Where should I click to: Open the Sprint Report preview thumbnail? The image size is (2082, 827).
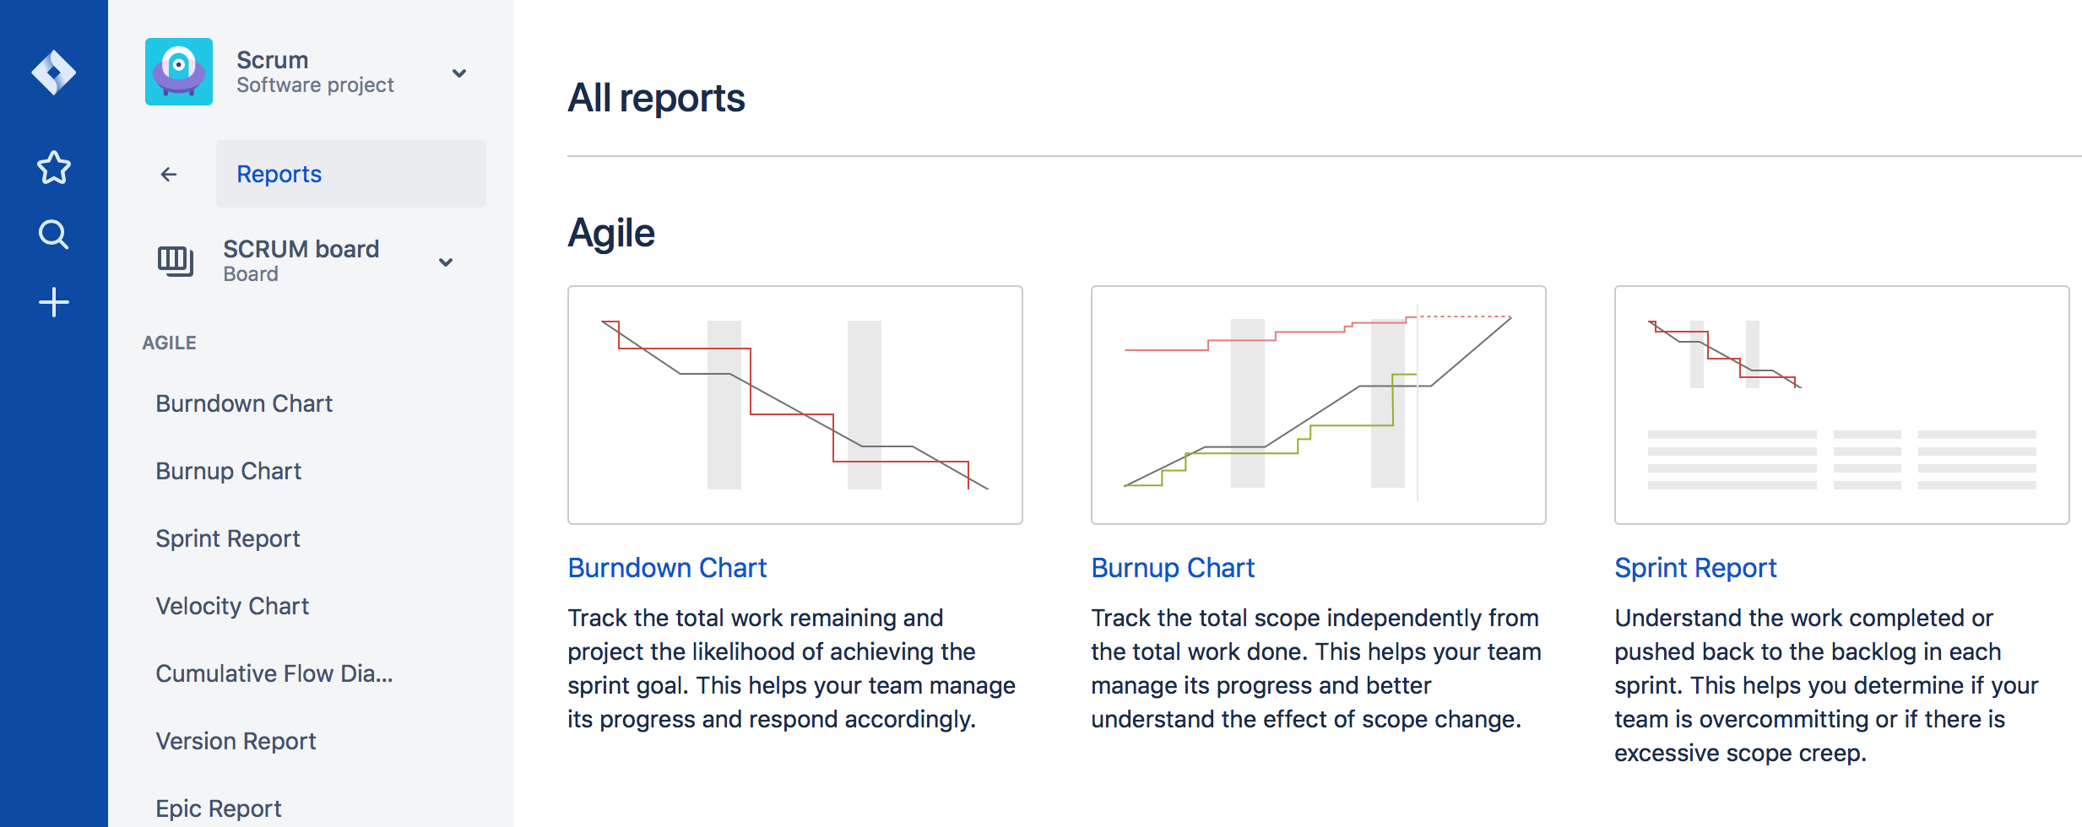point(1841,405)
